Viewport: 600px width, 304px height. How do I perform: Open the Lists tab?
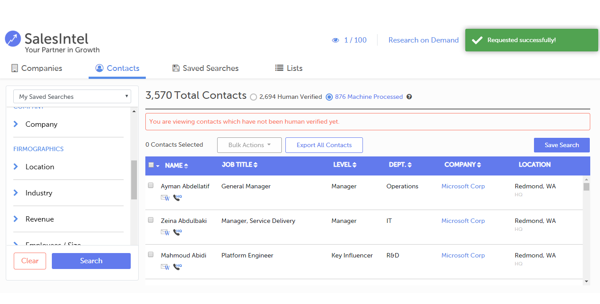[289, 68]
